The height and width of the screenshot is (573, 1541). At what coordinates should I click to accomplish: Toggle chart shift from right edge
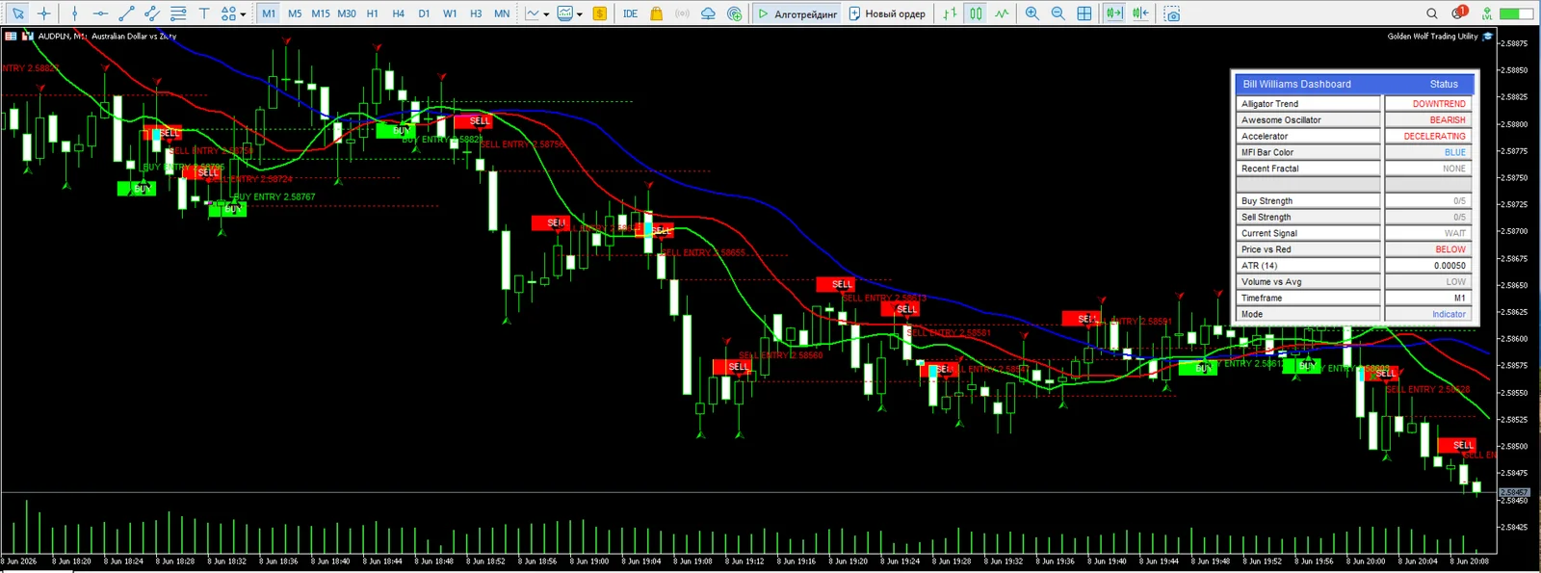[x=1140, y=13]
